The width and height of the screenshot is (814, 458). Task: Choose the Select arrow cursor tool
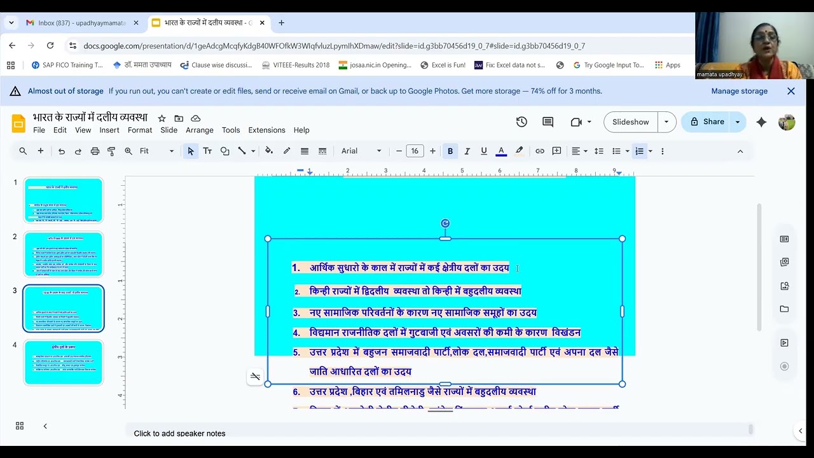[191, 151]
